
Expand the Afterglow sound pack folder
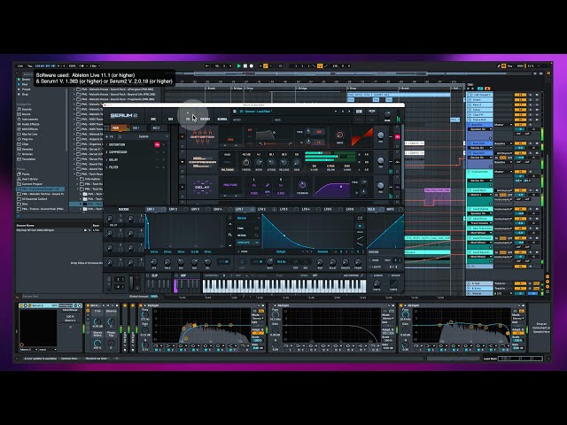74,89
